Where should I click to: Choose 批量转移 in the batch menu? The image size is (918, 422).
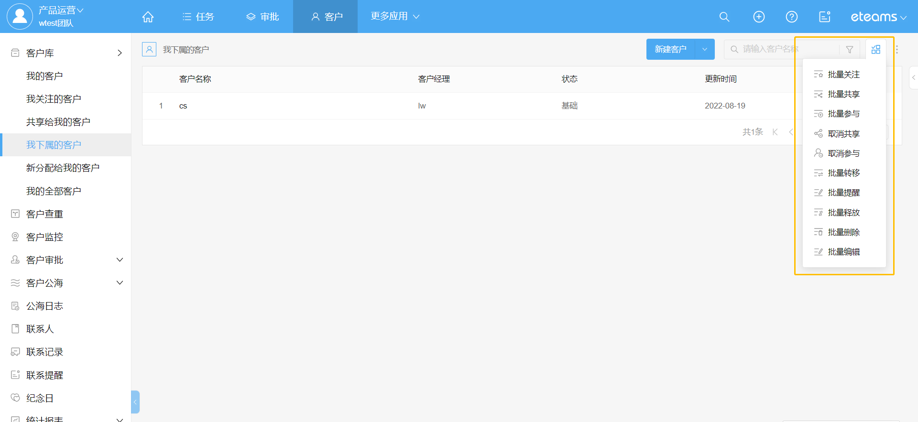pos(843,173)
